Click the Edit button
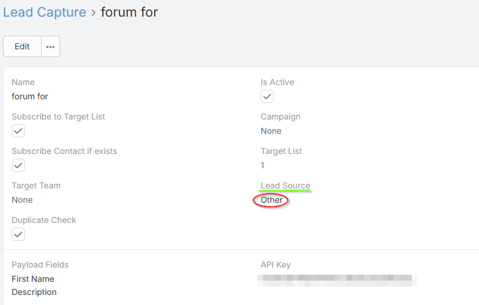Screen dimensions: 479x305 tap(22, 46)
